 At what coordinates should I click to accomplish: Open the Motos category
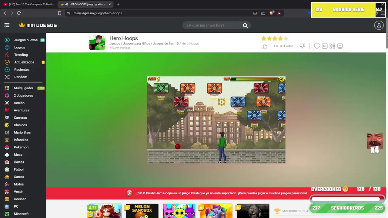(18, 184)
